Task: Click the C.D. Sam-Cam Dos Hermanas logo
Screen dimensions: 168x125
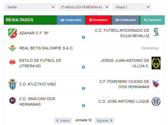Action: pos(12,101)
